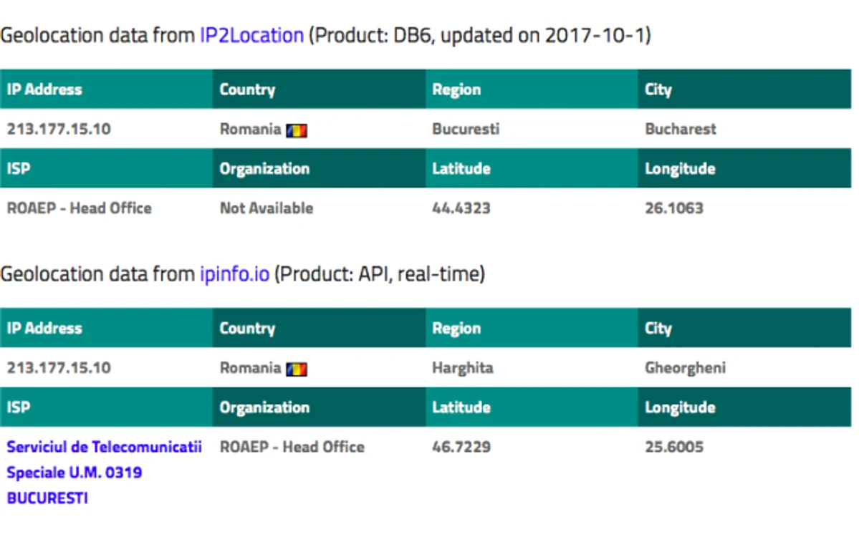Select IP address 213.177.15.10 in second table
Viewport: 859px width, 537px height.
coord(59,368)
